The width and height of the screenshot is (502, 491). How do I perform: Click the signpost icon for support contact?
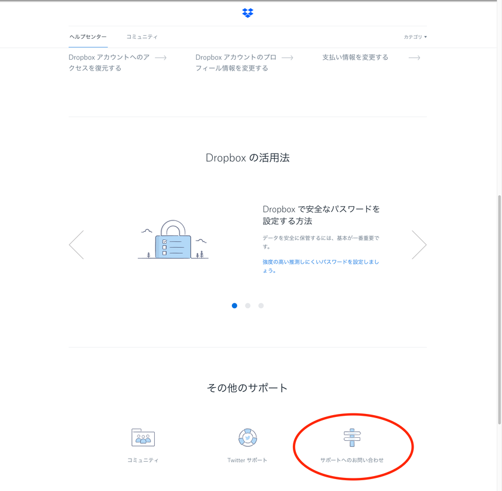click(352, 437)
